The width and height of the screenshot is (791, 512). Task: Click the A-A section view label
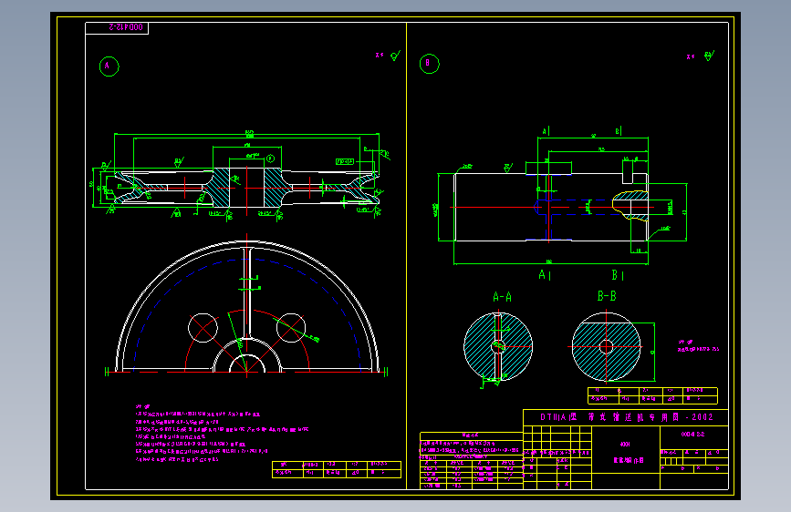coord(502,297)
